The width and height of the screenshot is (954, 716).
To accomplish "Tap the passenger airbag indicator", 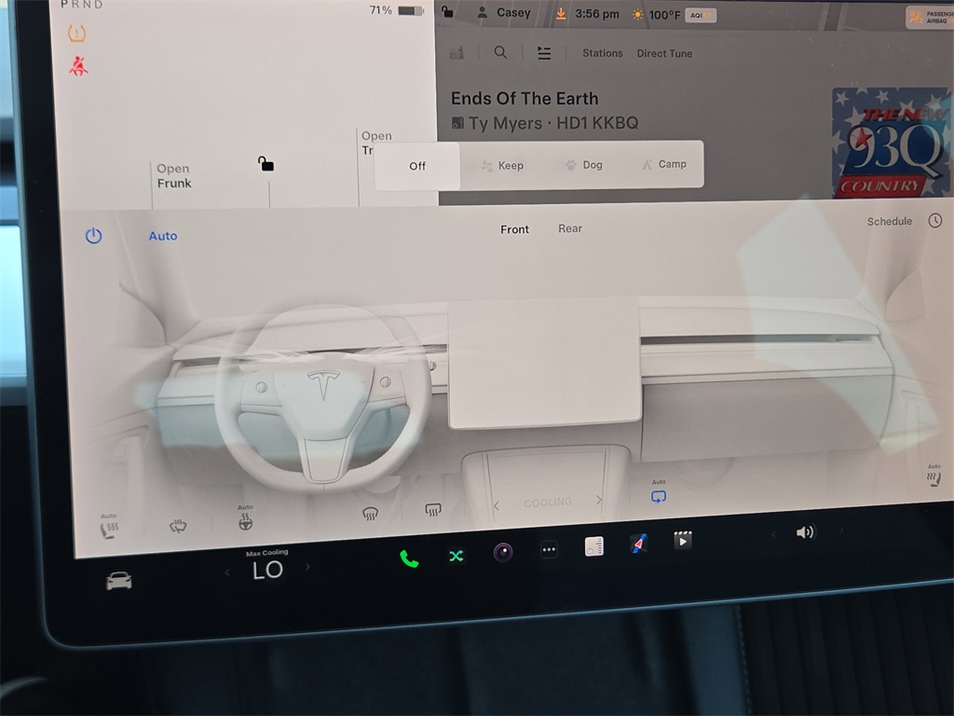I will (x=930, y=17).
